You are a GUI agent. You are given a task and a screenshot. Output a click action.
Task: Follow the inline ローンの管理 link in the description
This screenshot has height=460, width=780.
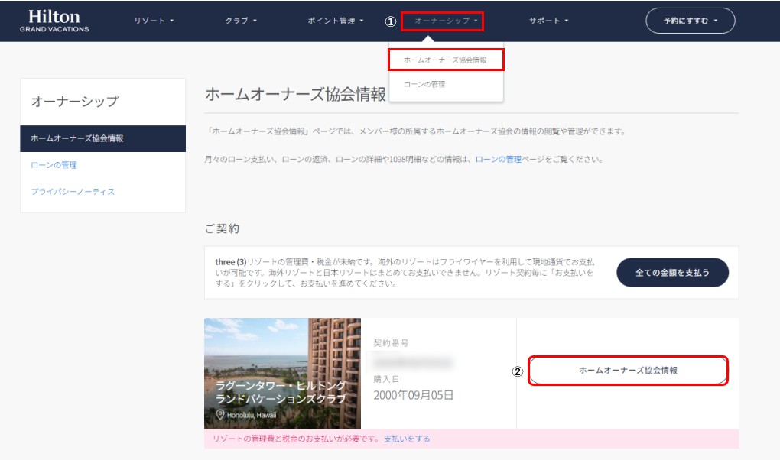pos(498,160)
